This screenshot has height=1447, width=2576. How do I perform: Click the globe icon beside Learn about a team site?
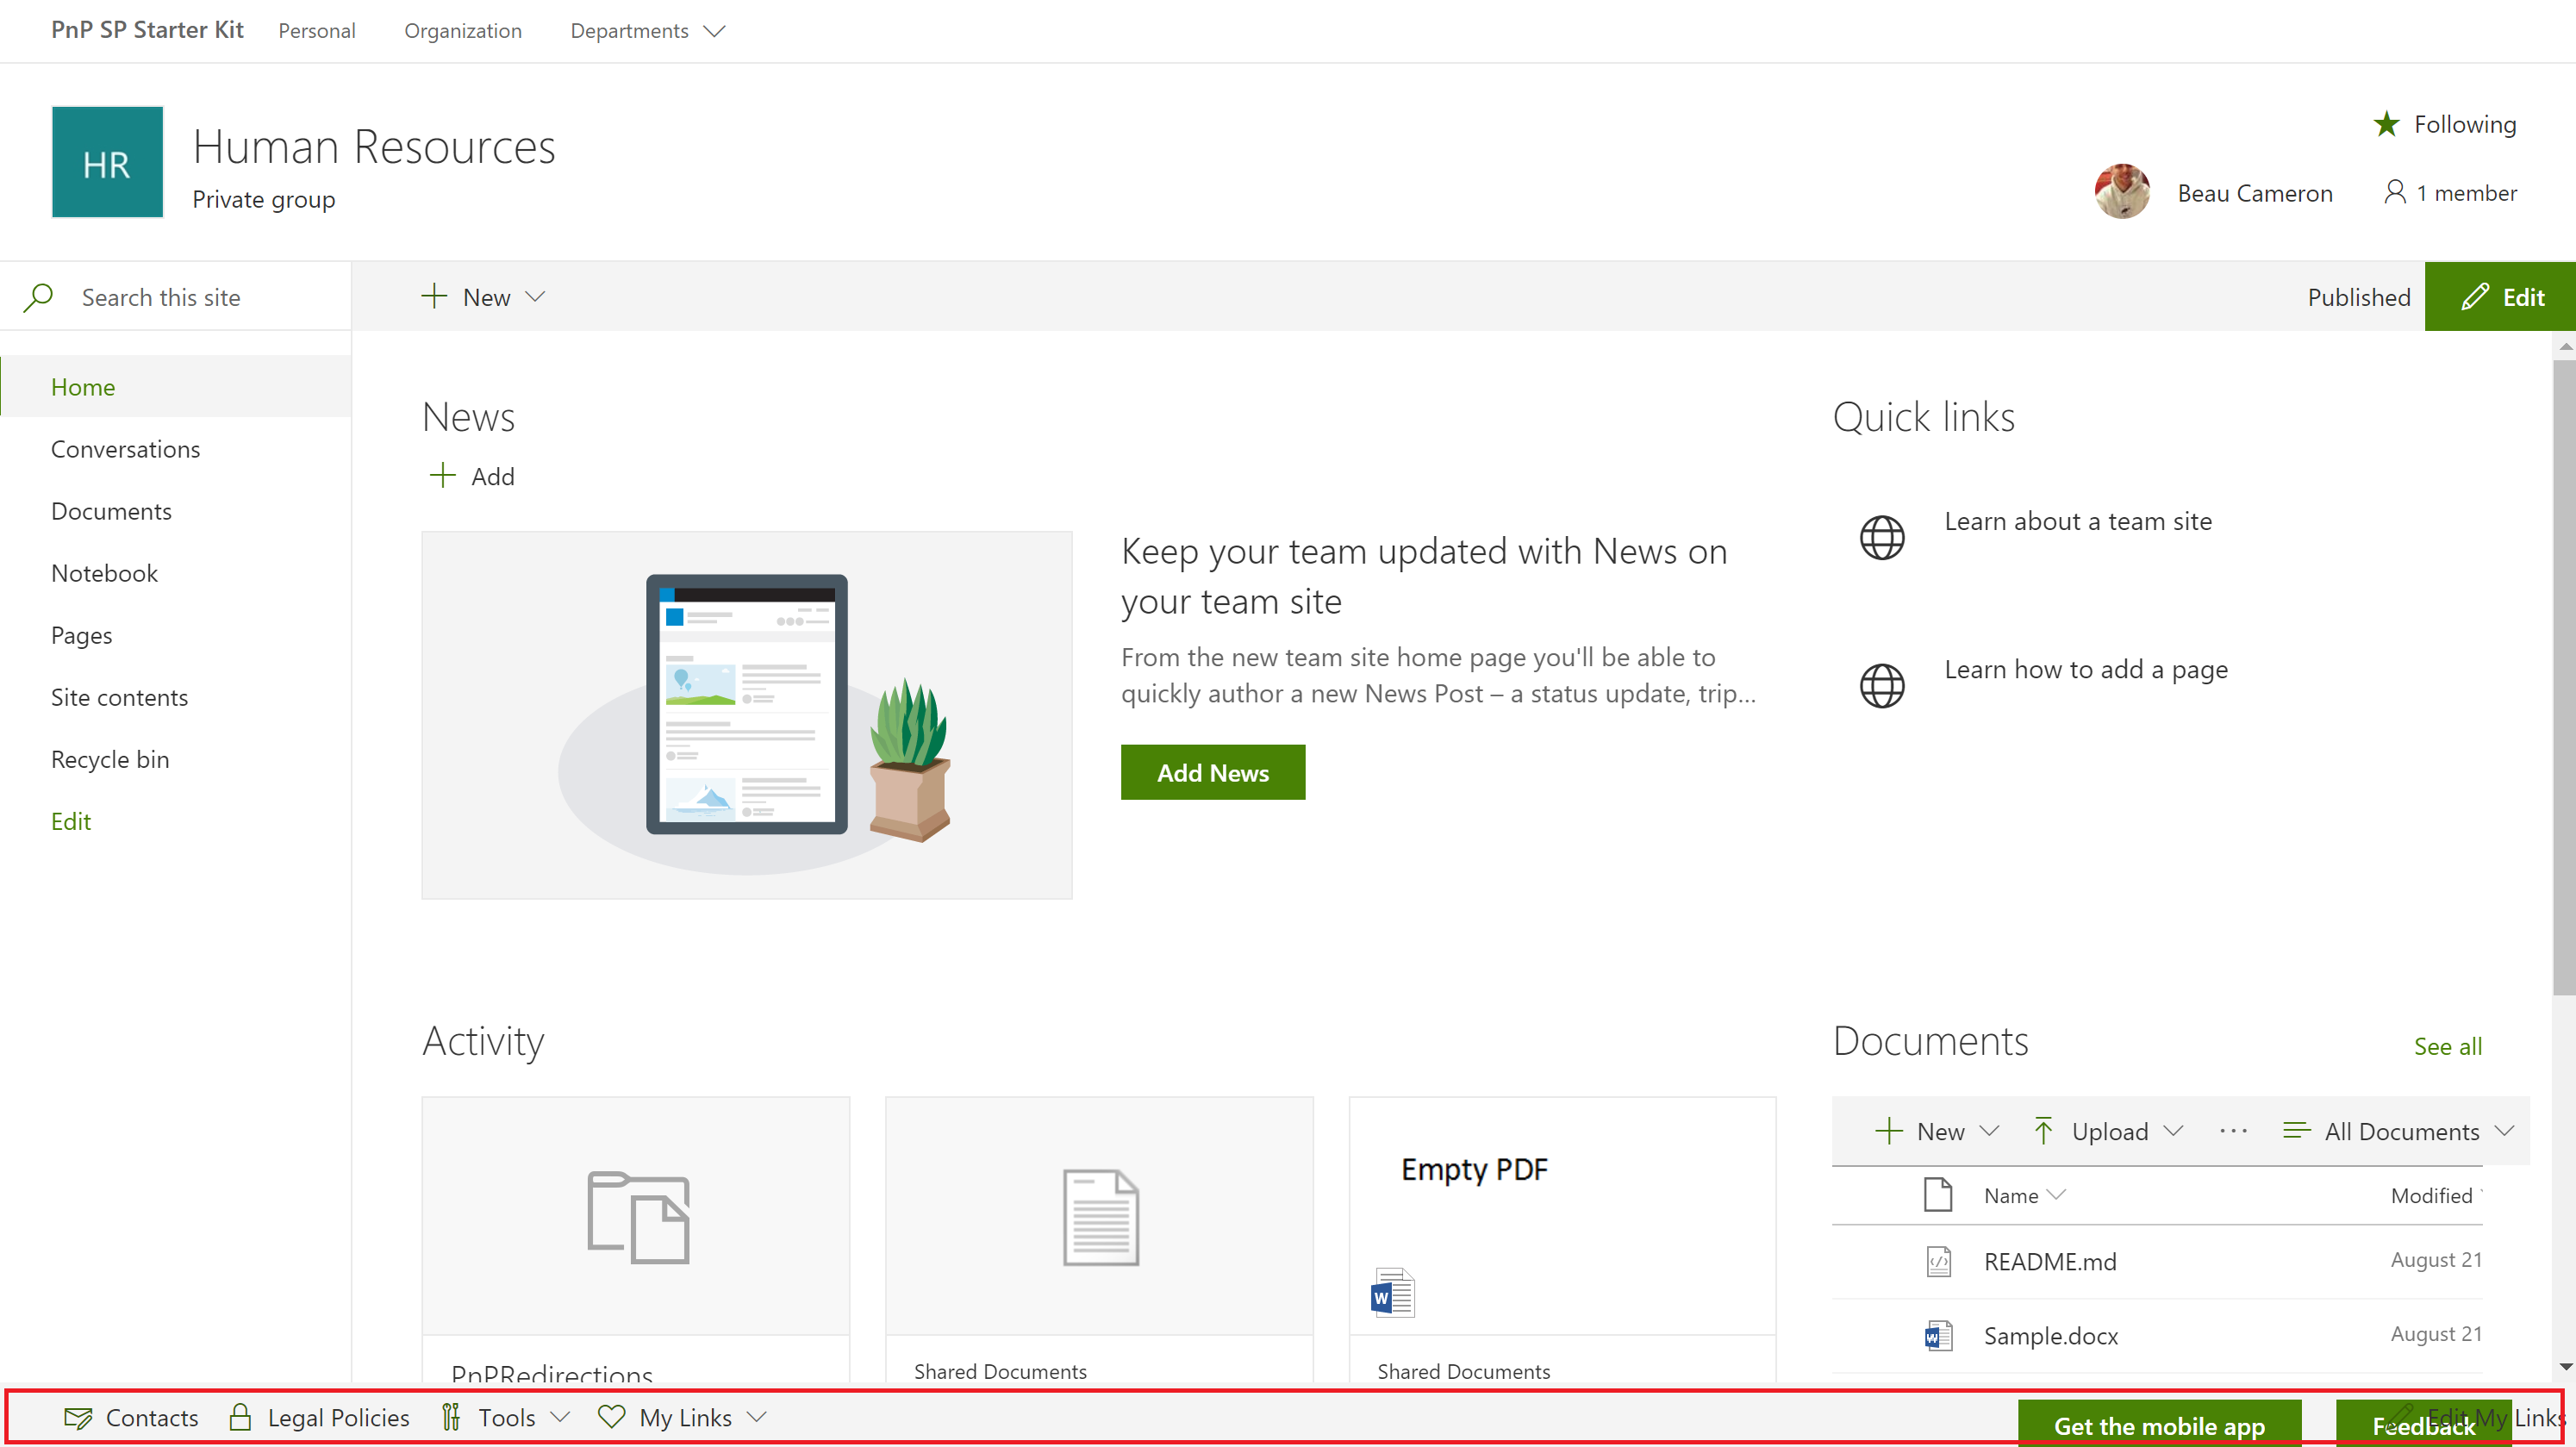pos(1882,537)
